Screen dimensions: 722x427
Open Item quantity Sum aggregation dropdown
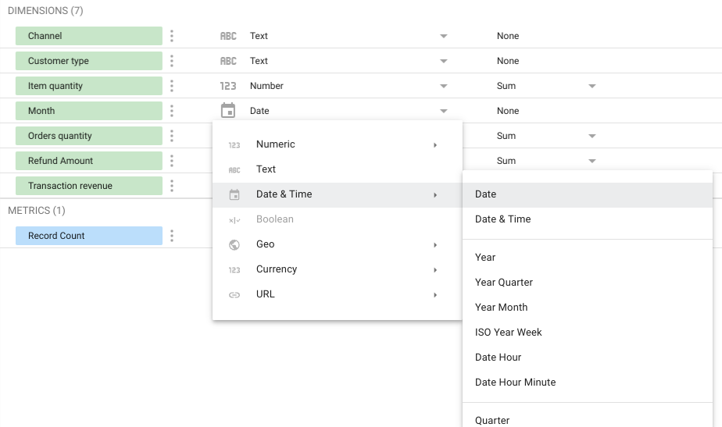(592, 86)
